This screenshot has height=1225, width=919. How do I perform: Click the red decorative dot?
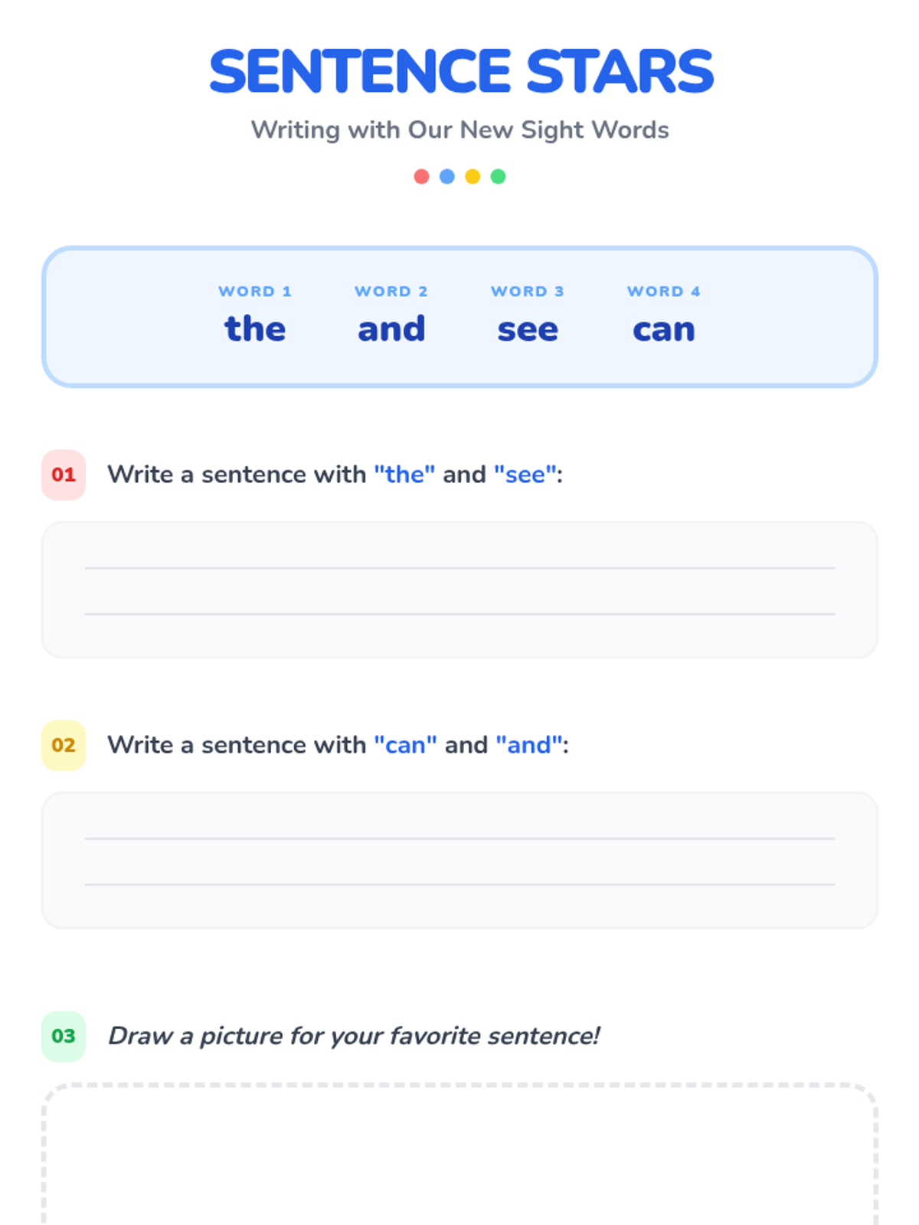click(421, 177)
